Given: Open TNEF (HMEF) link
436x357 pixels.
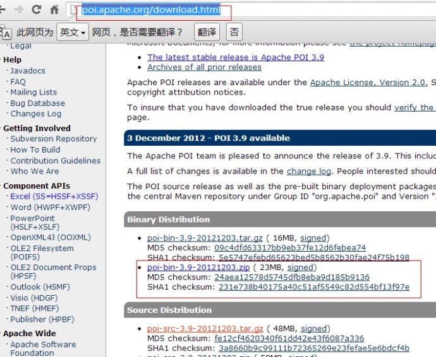Looking at the screenshot, I should click(x=35, y=308).
